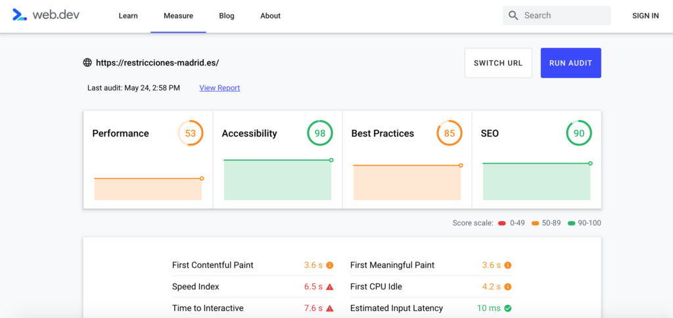
Task: Click the 10 ms input latency value
Action: 489,308
